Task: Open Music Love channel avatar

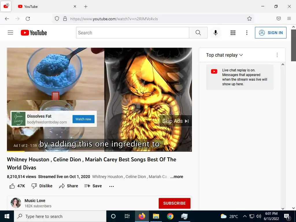Action: tap(16, 203)
